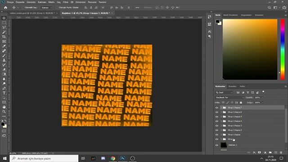The height and width of the screenshot is (162, 288).
Task: Open the Opaklık percentage dropdown
Action: click(263, 98)
